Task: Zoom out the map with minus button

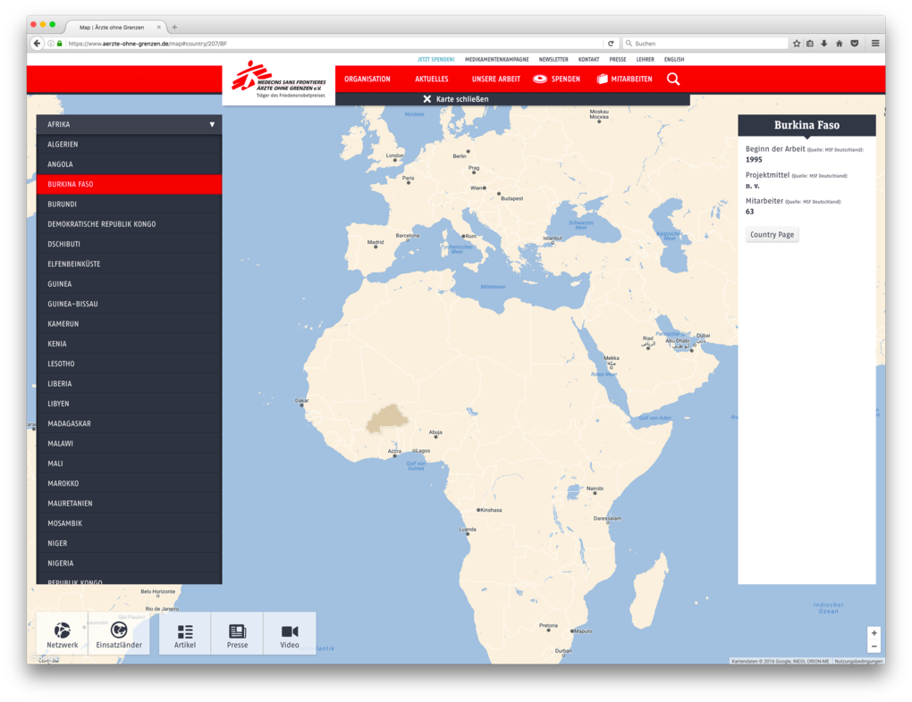Action: 874,647
